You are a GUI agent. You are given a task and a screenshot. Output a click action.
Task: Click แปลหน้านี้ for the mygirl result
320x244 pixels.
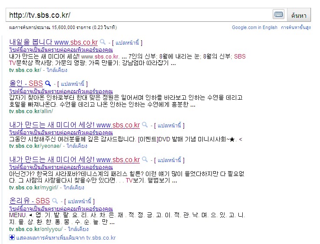point(169,160)
